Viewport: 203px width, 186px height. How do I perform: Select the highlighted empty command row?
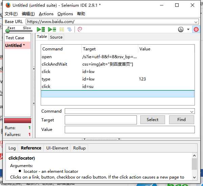[118, 94]
